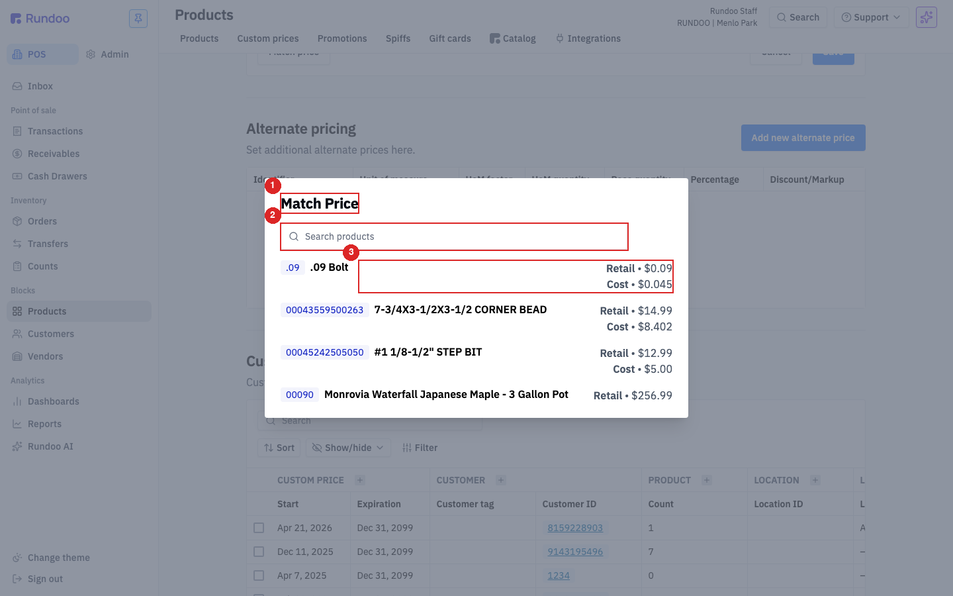Viewport: 953px width, 596px height.
Task: Click the Customer tag column header
Action: coord(465,504)
